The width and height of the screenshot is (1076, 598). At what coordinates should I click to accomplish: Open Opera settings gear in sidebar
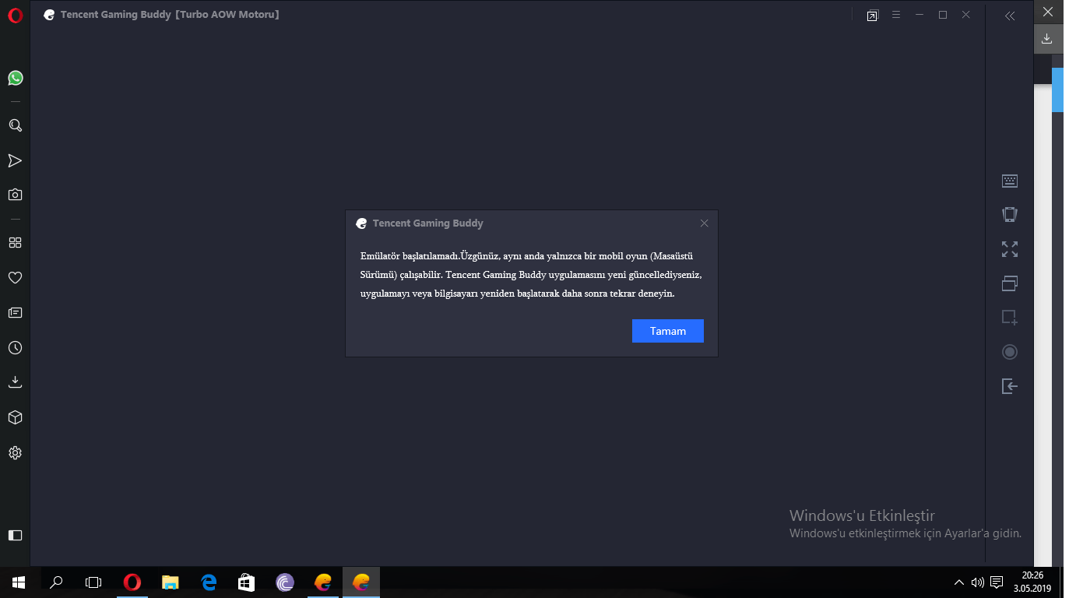[x=15, y=452]
